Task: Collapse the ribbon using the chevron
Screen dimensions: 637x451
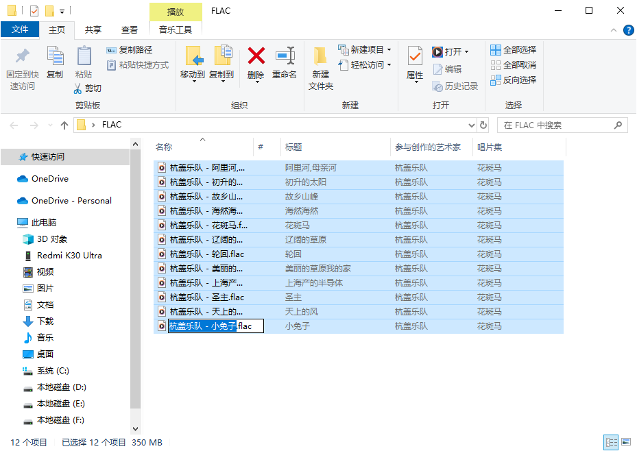Action: [612, 30]
